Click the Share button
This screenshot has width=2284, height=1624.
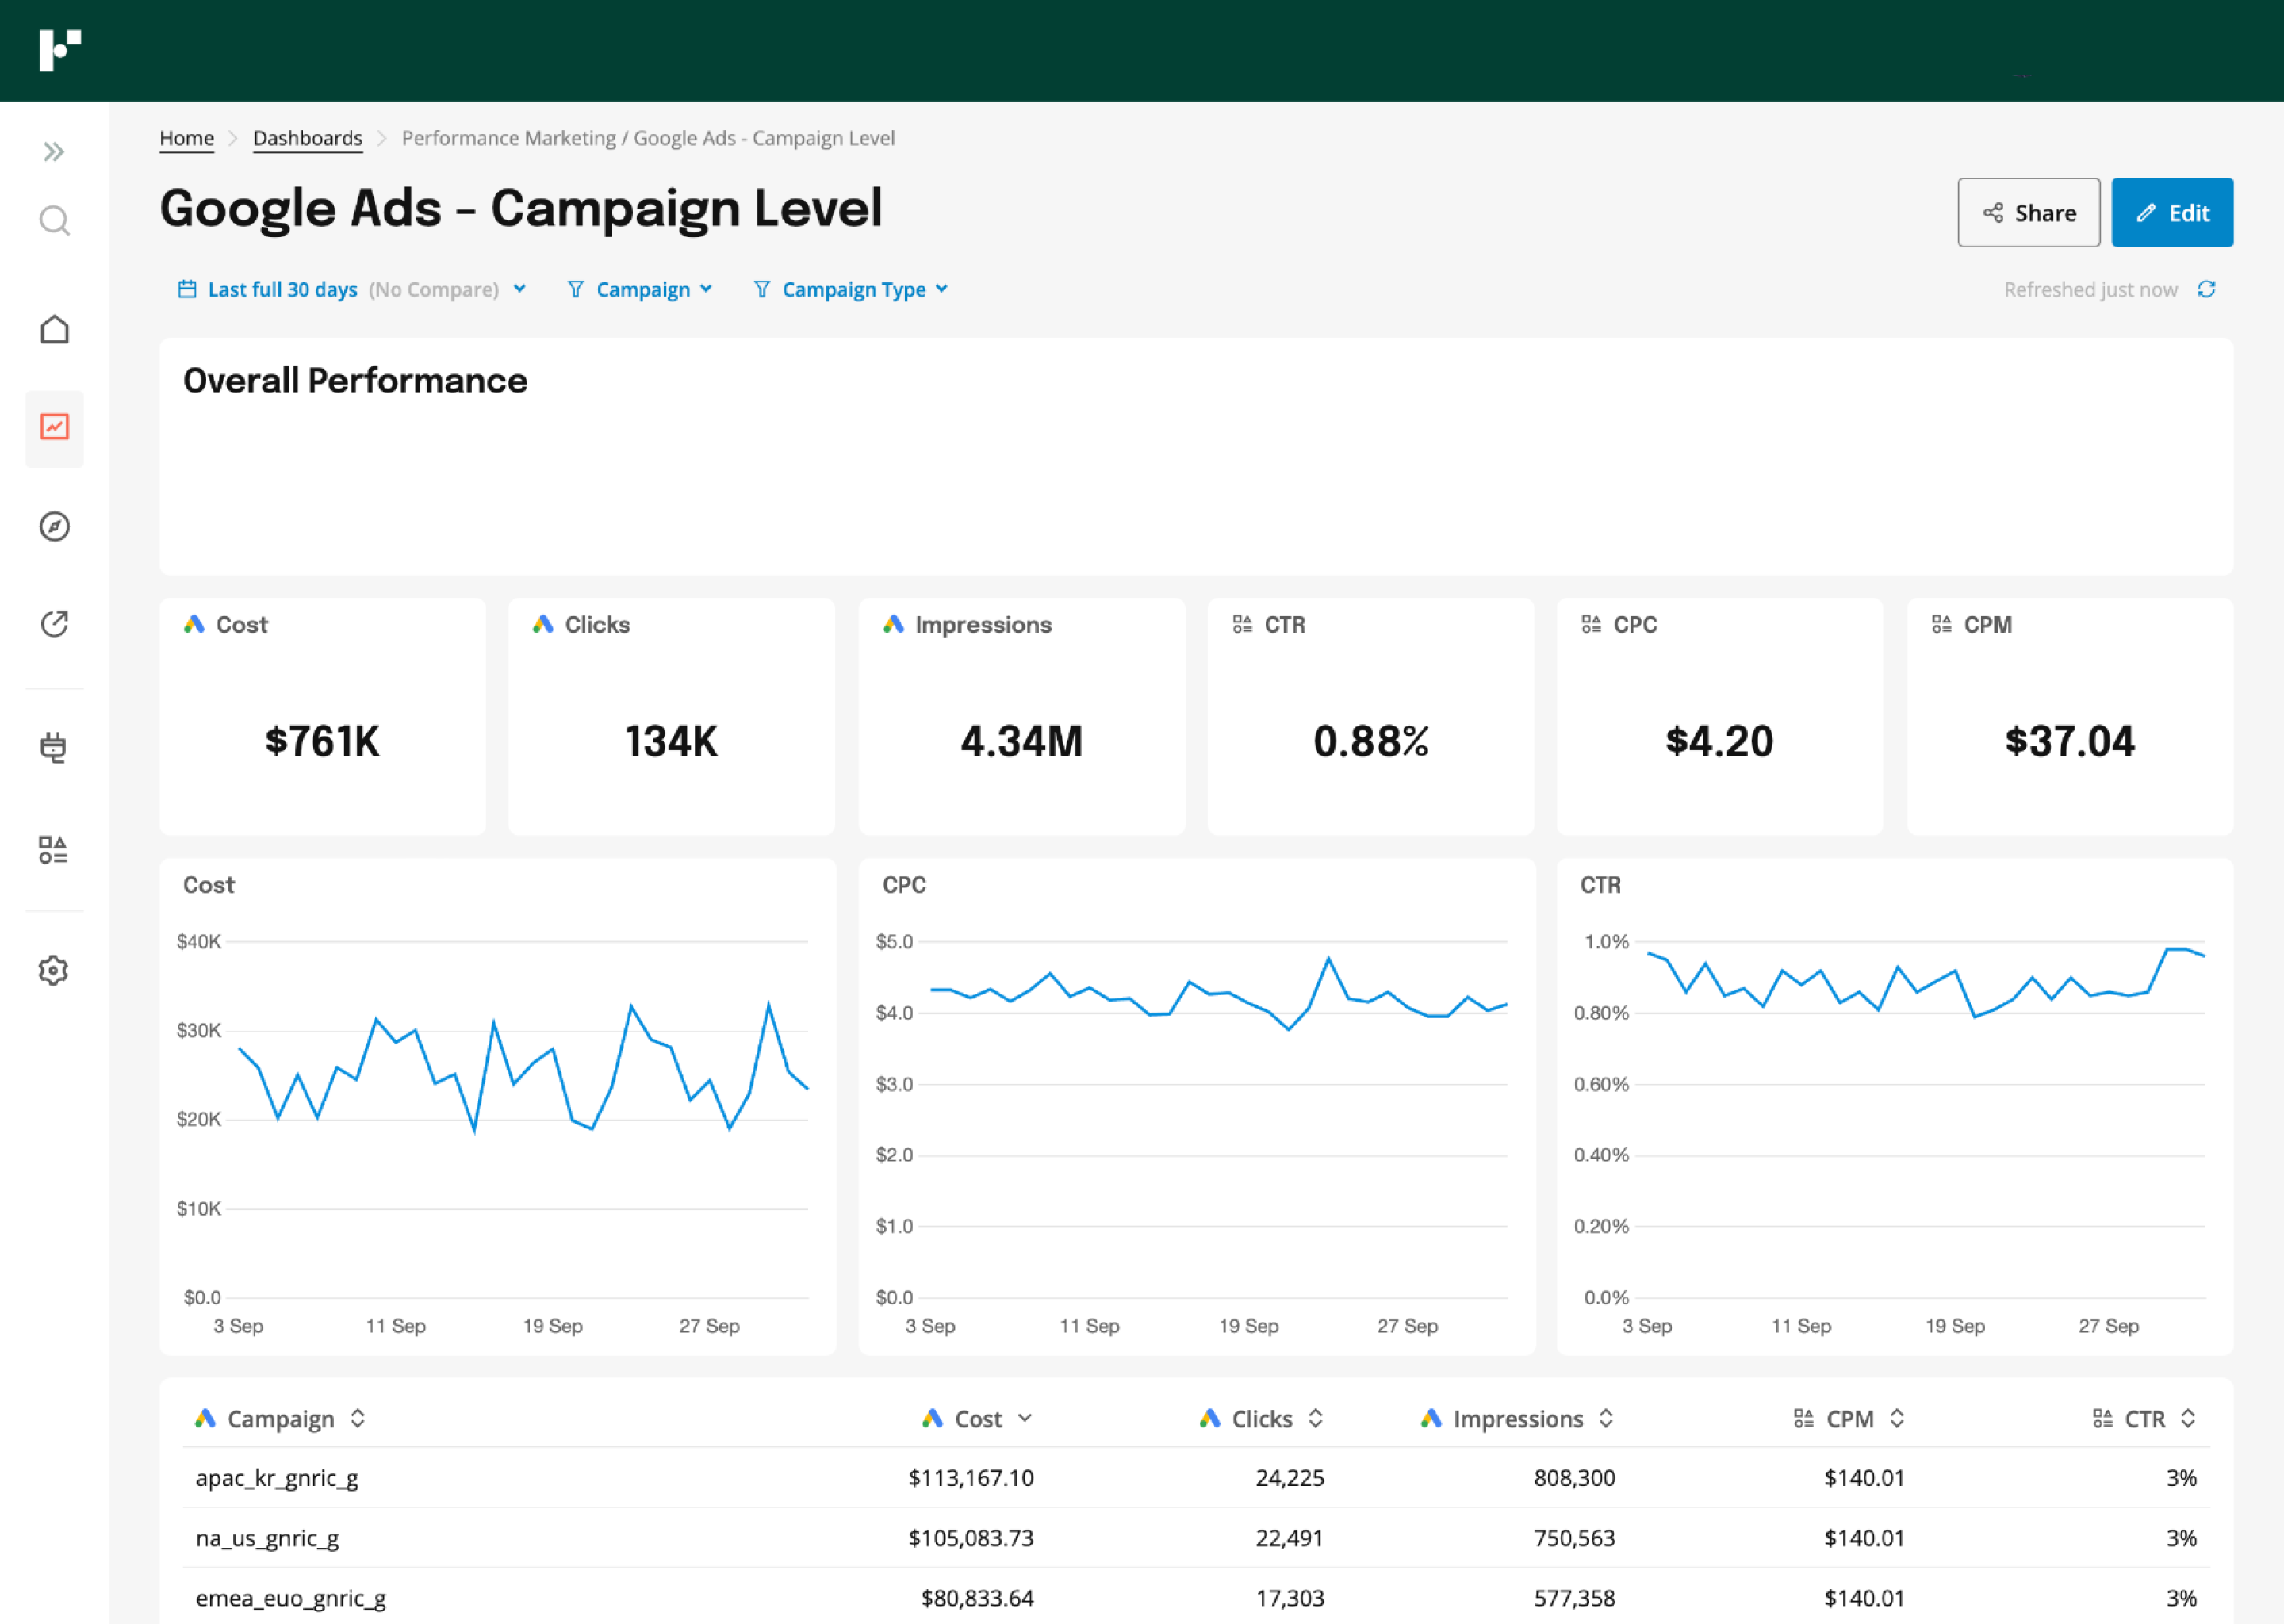[x=2028, y=212]
